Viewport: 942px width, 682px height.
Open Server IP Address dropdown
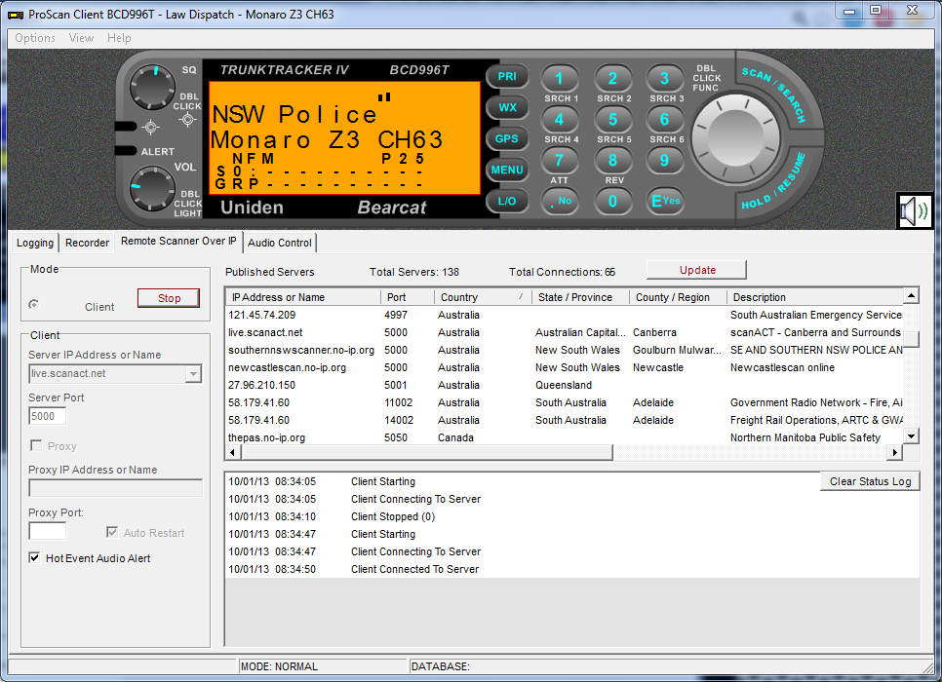pyautogui.click(x=193, y=374)
